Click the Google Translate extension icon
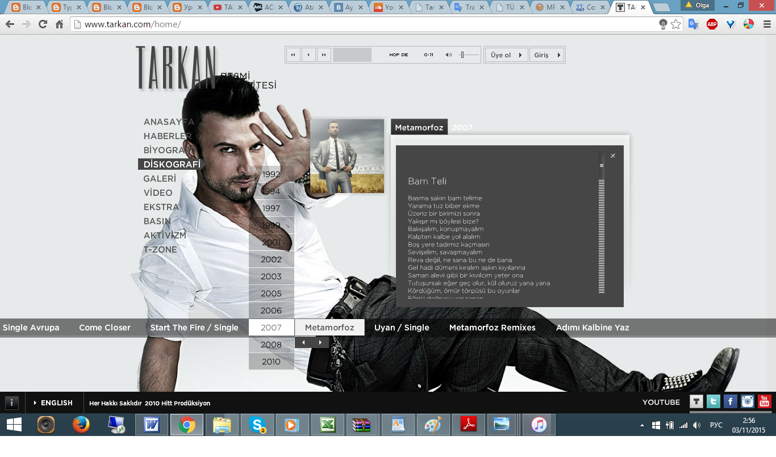Viewport: 776px width, 457px height. click(x=693, y=24)
